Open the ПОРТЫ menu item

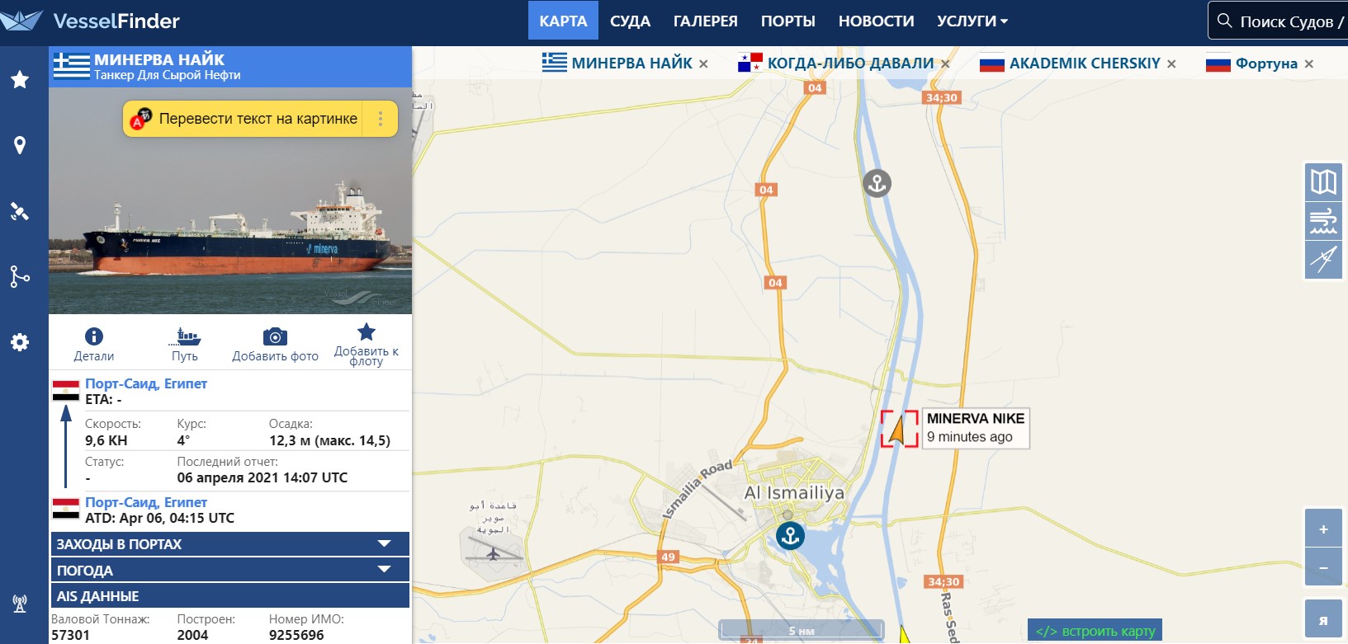788,21
